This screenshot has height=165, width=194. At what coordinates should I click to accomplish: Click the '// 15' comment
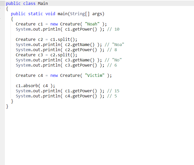(x=113, y=91)
